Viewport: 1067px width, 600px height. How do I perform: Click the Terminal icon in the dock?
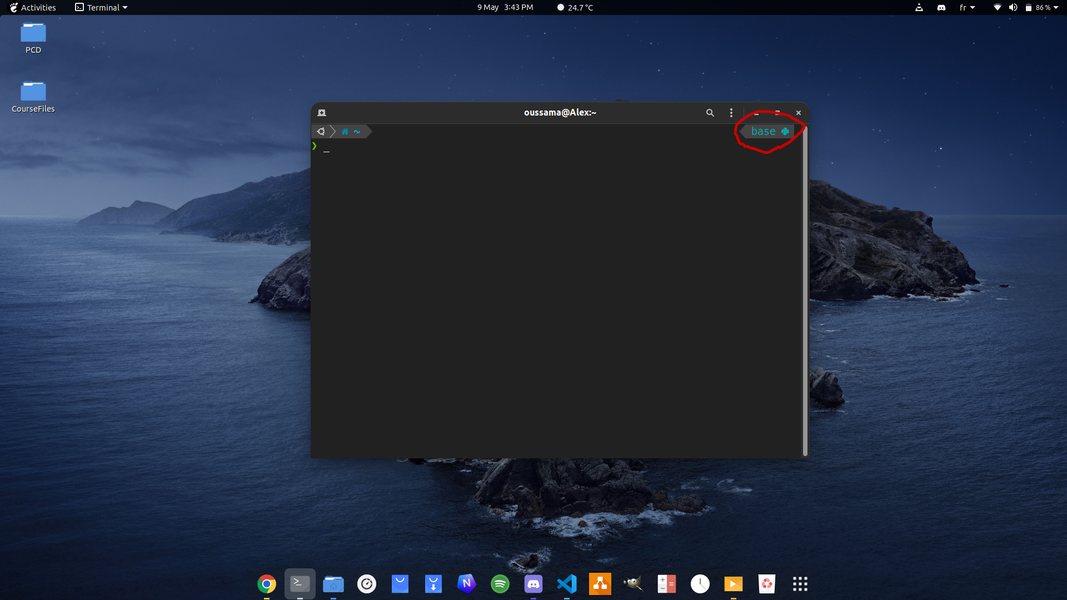point(300,584)
